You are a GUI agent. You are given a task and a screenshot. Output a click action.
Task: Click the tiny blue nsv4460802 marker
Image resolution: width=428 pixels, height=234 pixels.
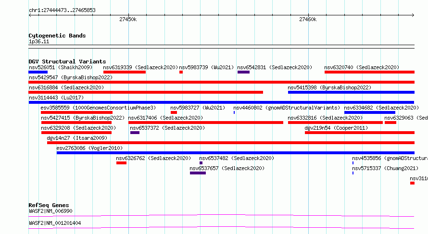pos(234,112)
